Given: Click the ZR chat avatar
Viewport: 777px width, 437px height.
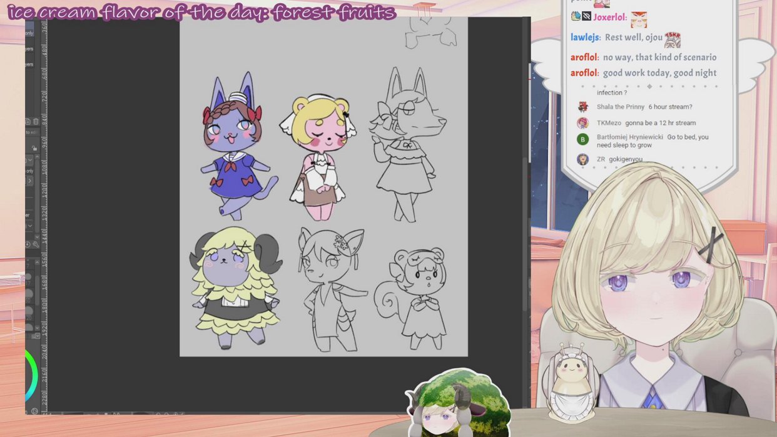Looking at the screenshot, I should point(583,159).
